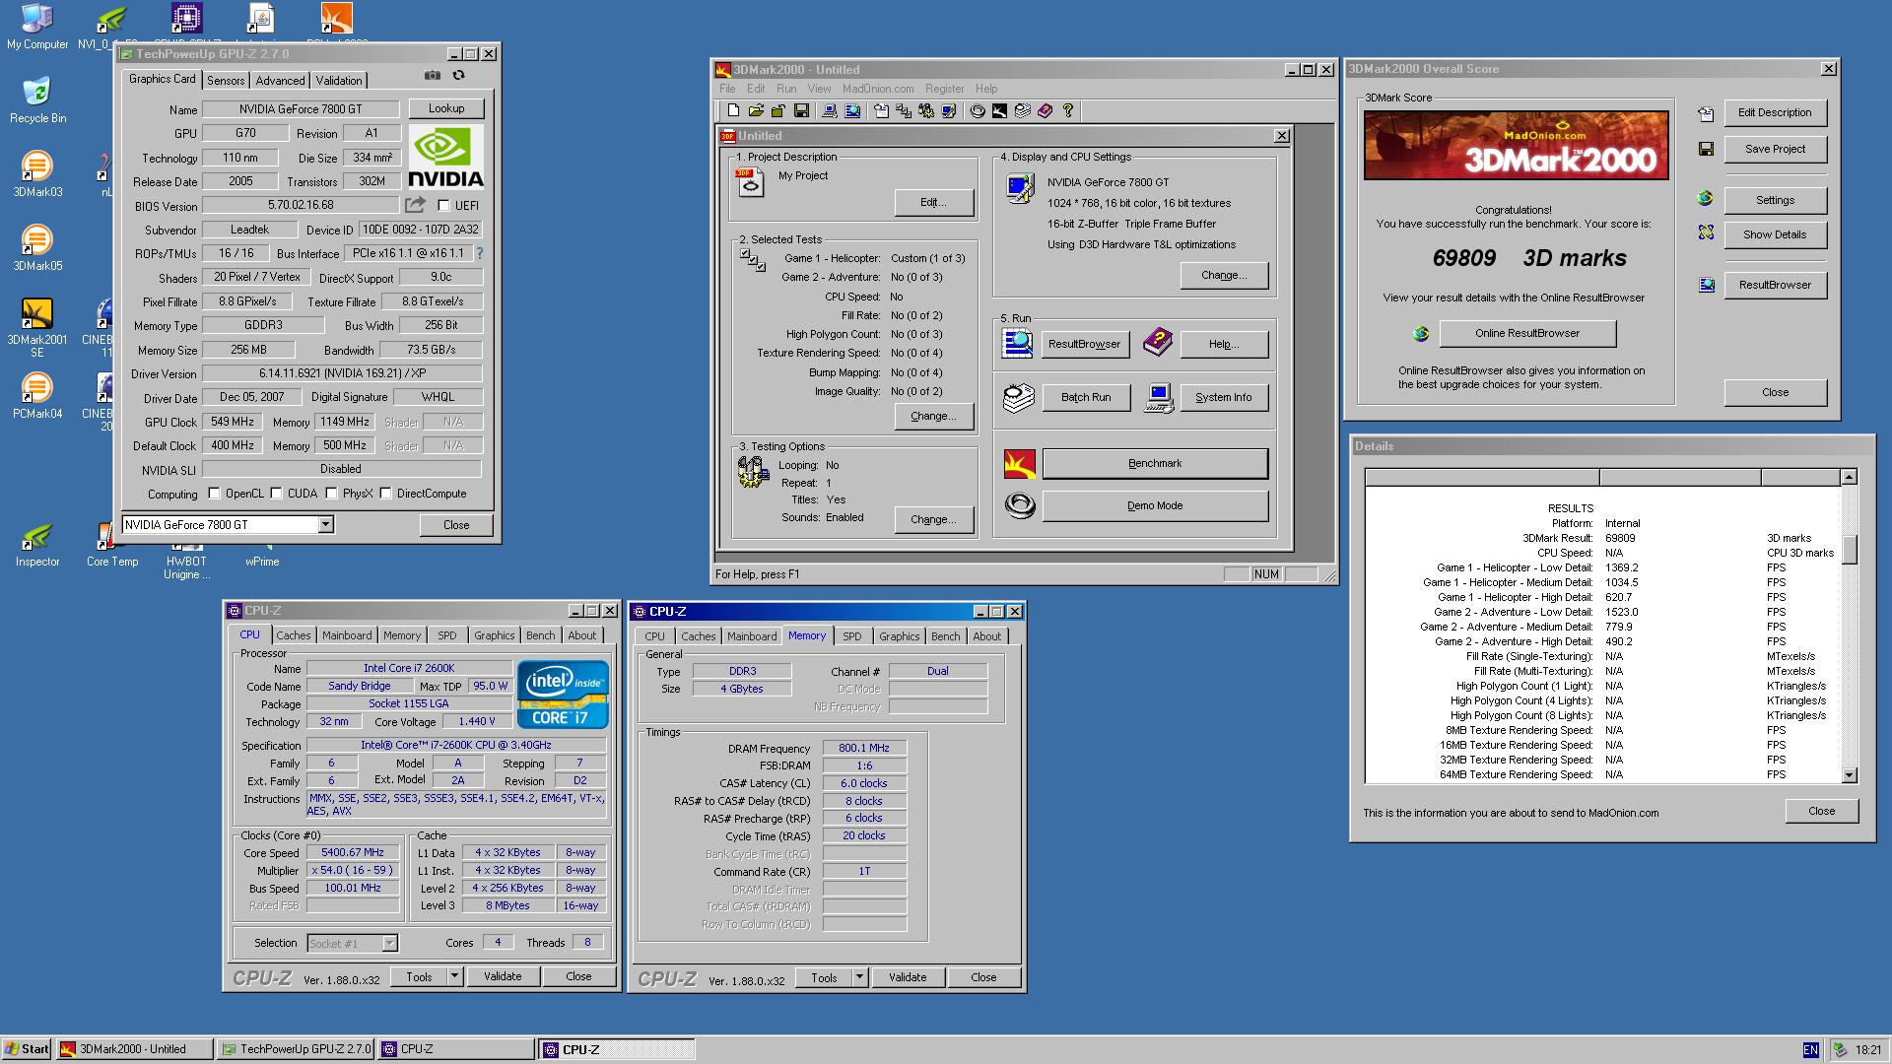Open Tools dropdown arrow in CPU-Z CPU window

click(x=454, y=976)
